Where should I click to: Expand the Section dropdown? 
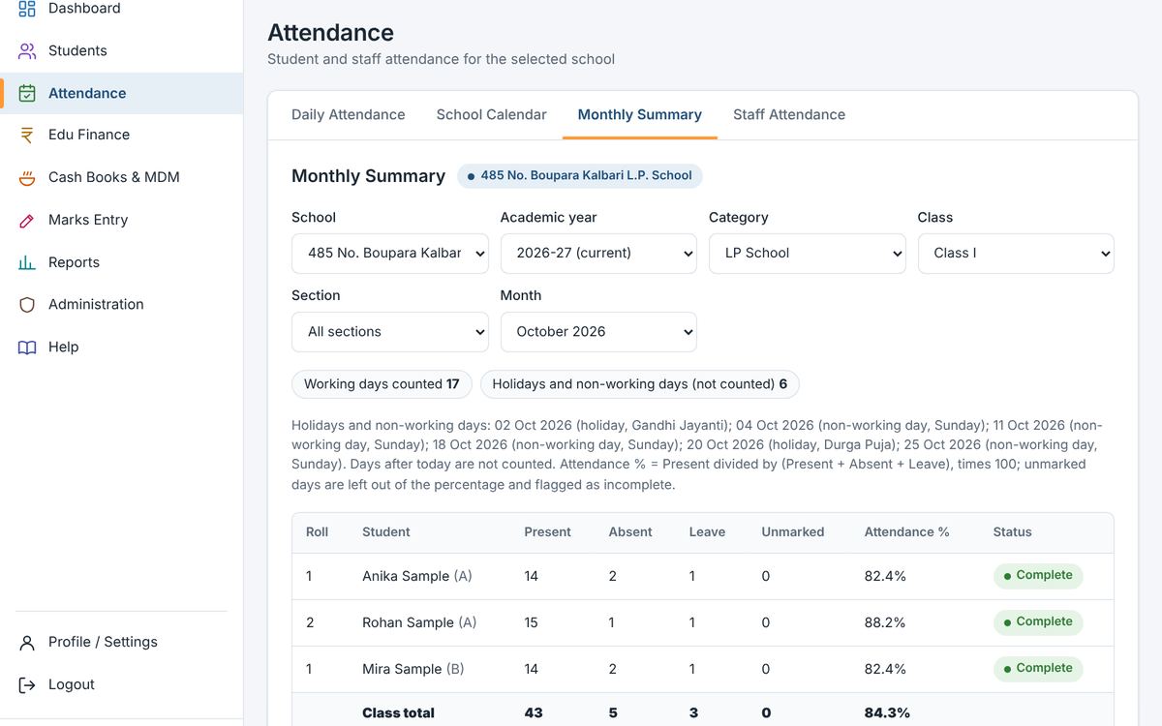coord(389,332)
